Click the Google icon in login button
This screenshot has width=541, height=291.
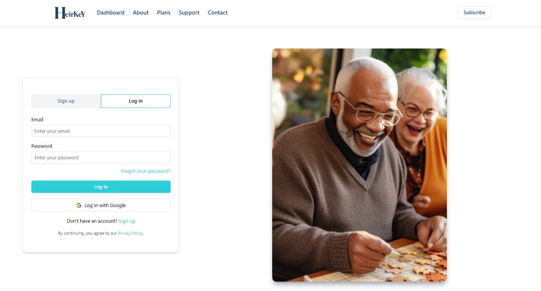[79, 205]
